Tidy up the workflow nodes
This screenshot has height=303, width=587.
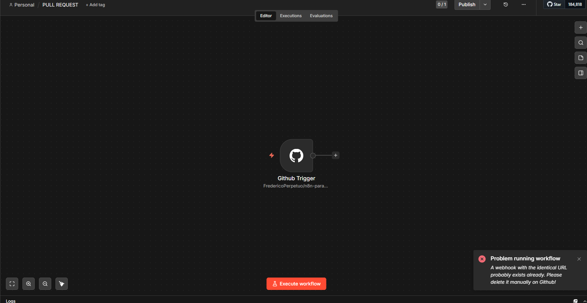[62, 284]
